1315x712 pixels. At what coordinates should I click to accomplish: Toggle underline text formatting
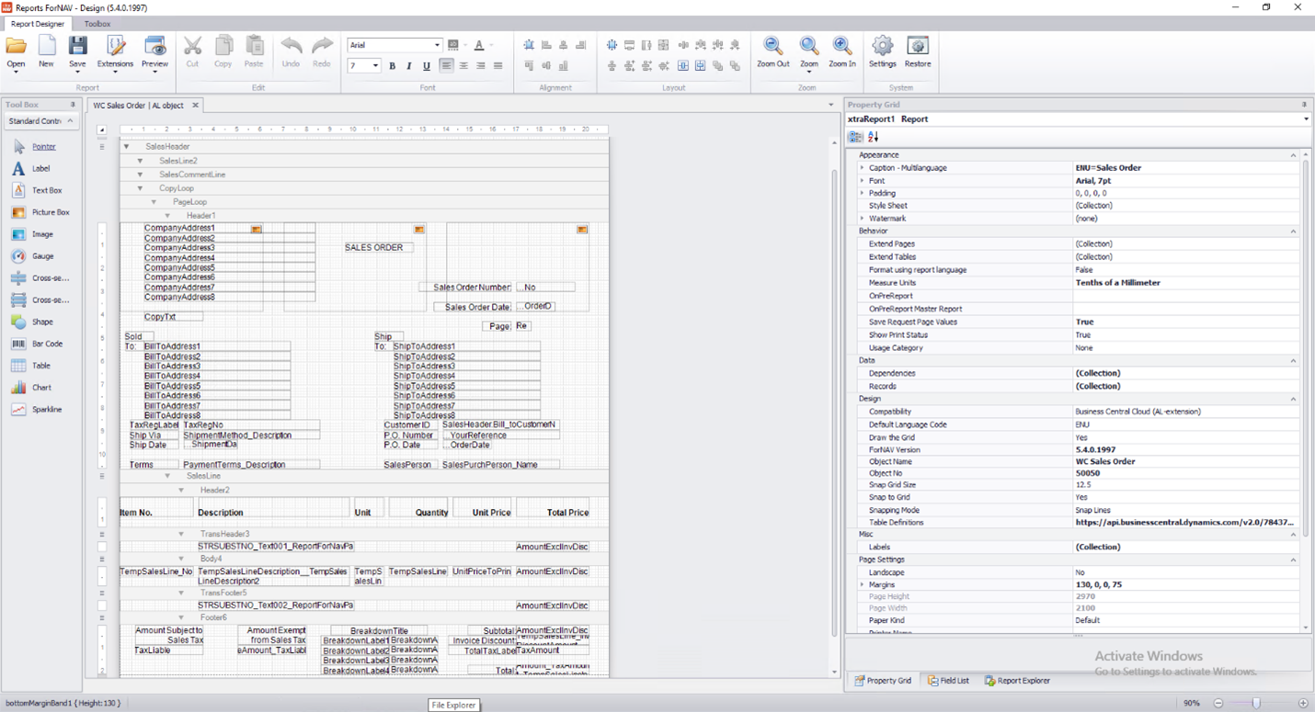coord(424,65)
